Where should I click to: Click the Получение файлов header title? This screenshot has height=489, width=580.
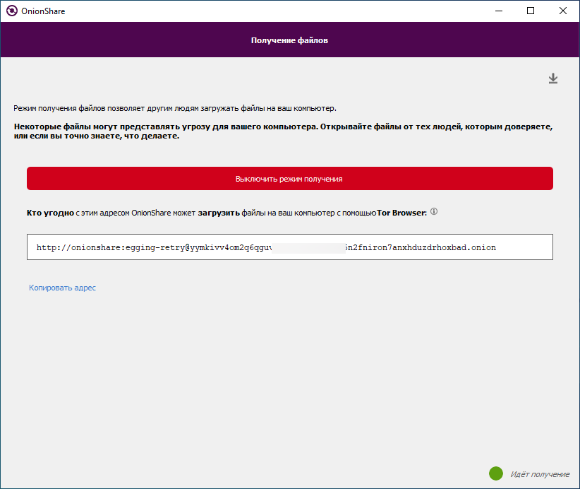click(x=289, y=40)
